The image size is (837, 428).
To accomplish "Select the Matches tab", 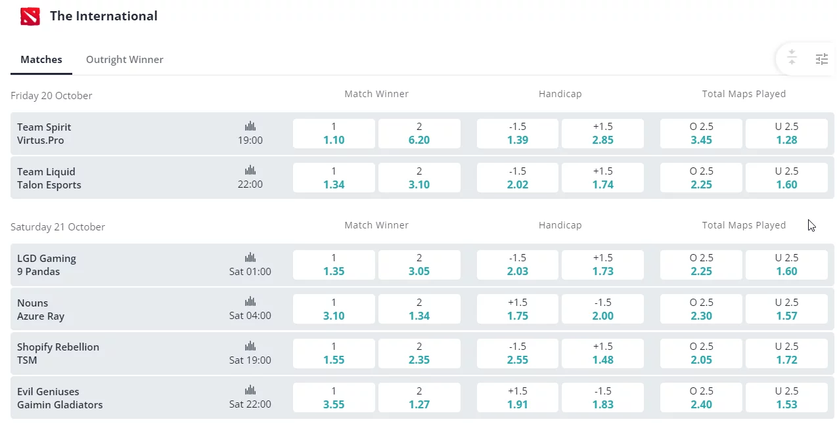I will [41, 60].
